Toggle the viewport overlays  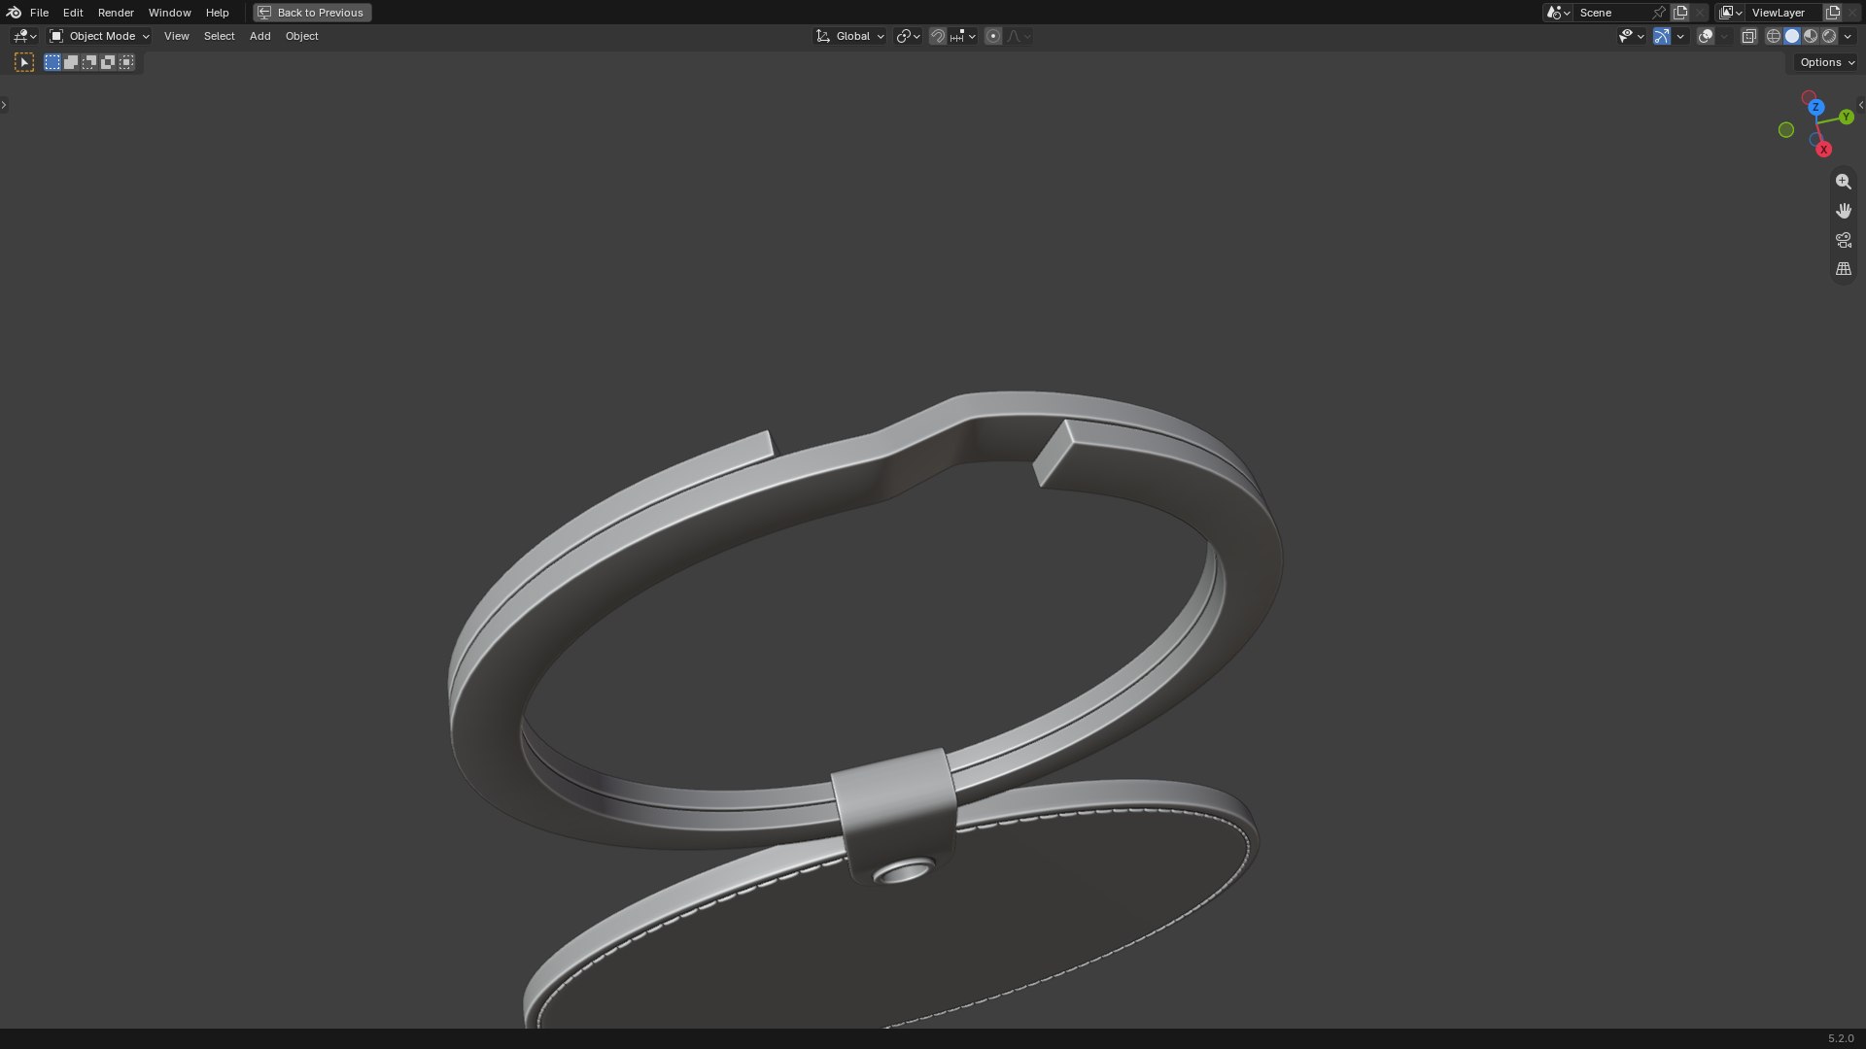[x=1706, y=36]
